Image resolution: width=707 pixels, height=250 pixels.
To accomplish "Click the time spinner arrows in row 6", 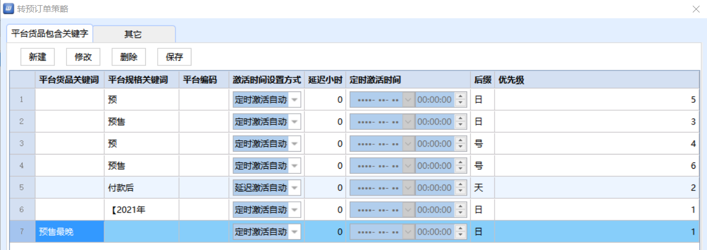I will coord(461,210).
